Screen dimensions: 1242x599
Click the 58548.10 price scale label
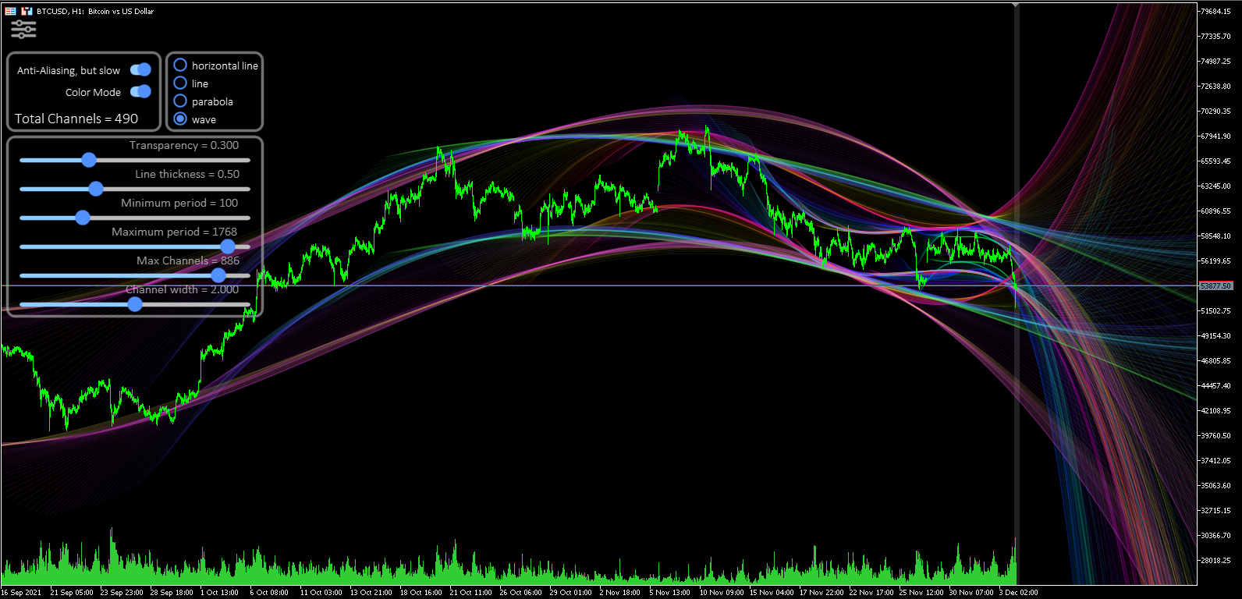pos(1215,236)
